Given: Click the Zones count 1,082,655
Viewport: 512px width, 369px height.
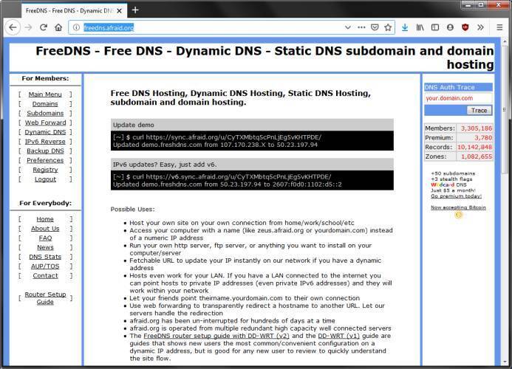Looking at the screenshot, I should (x=477, y=156).
